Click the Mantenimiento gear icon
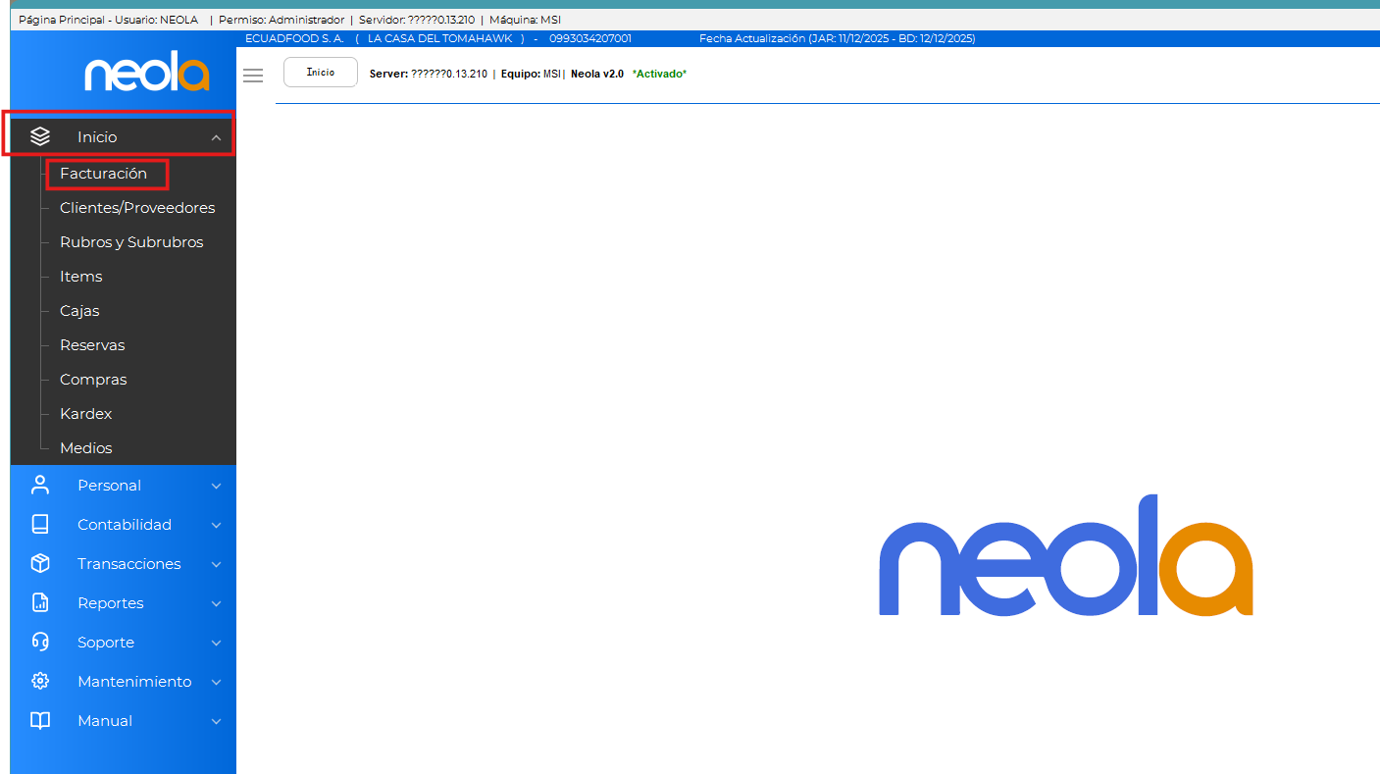The width and height of the screenshot is (1380, 774). (40, 681)
